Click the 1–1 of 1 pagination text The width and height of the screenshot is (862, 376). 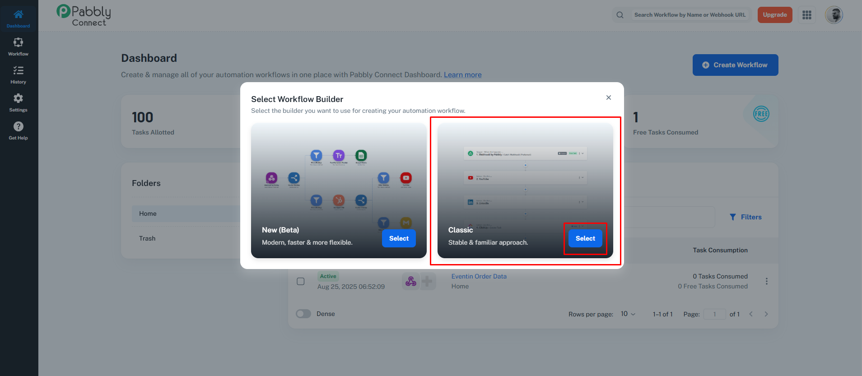click(x=662, y=314)
